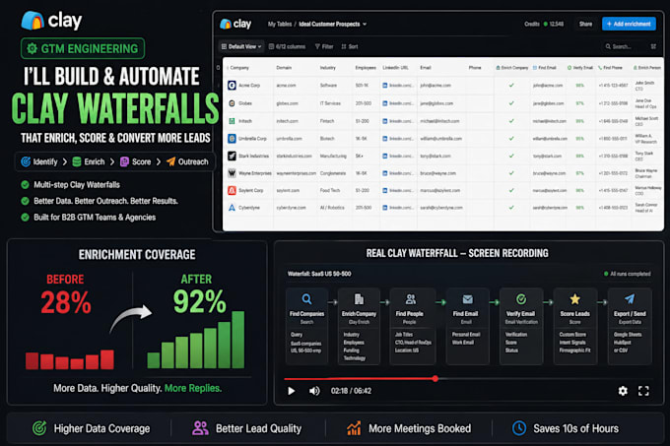This screenshot has height=446, width=670.
Task: Select the Verify Email column header
Action: click(x=579, y=67)
